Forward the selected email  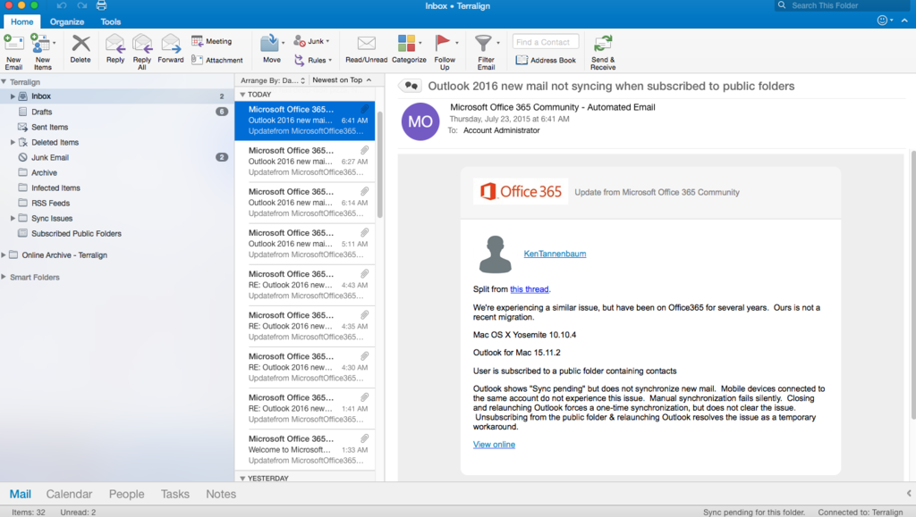pyautogui.click(x=171, y=44)
